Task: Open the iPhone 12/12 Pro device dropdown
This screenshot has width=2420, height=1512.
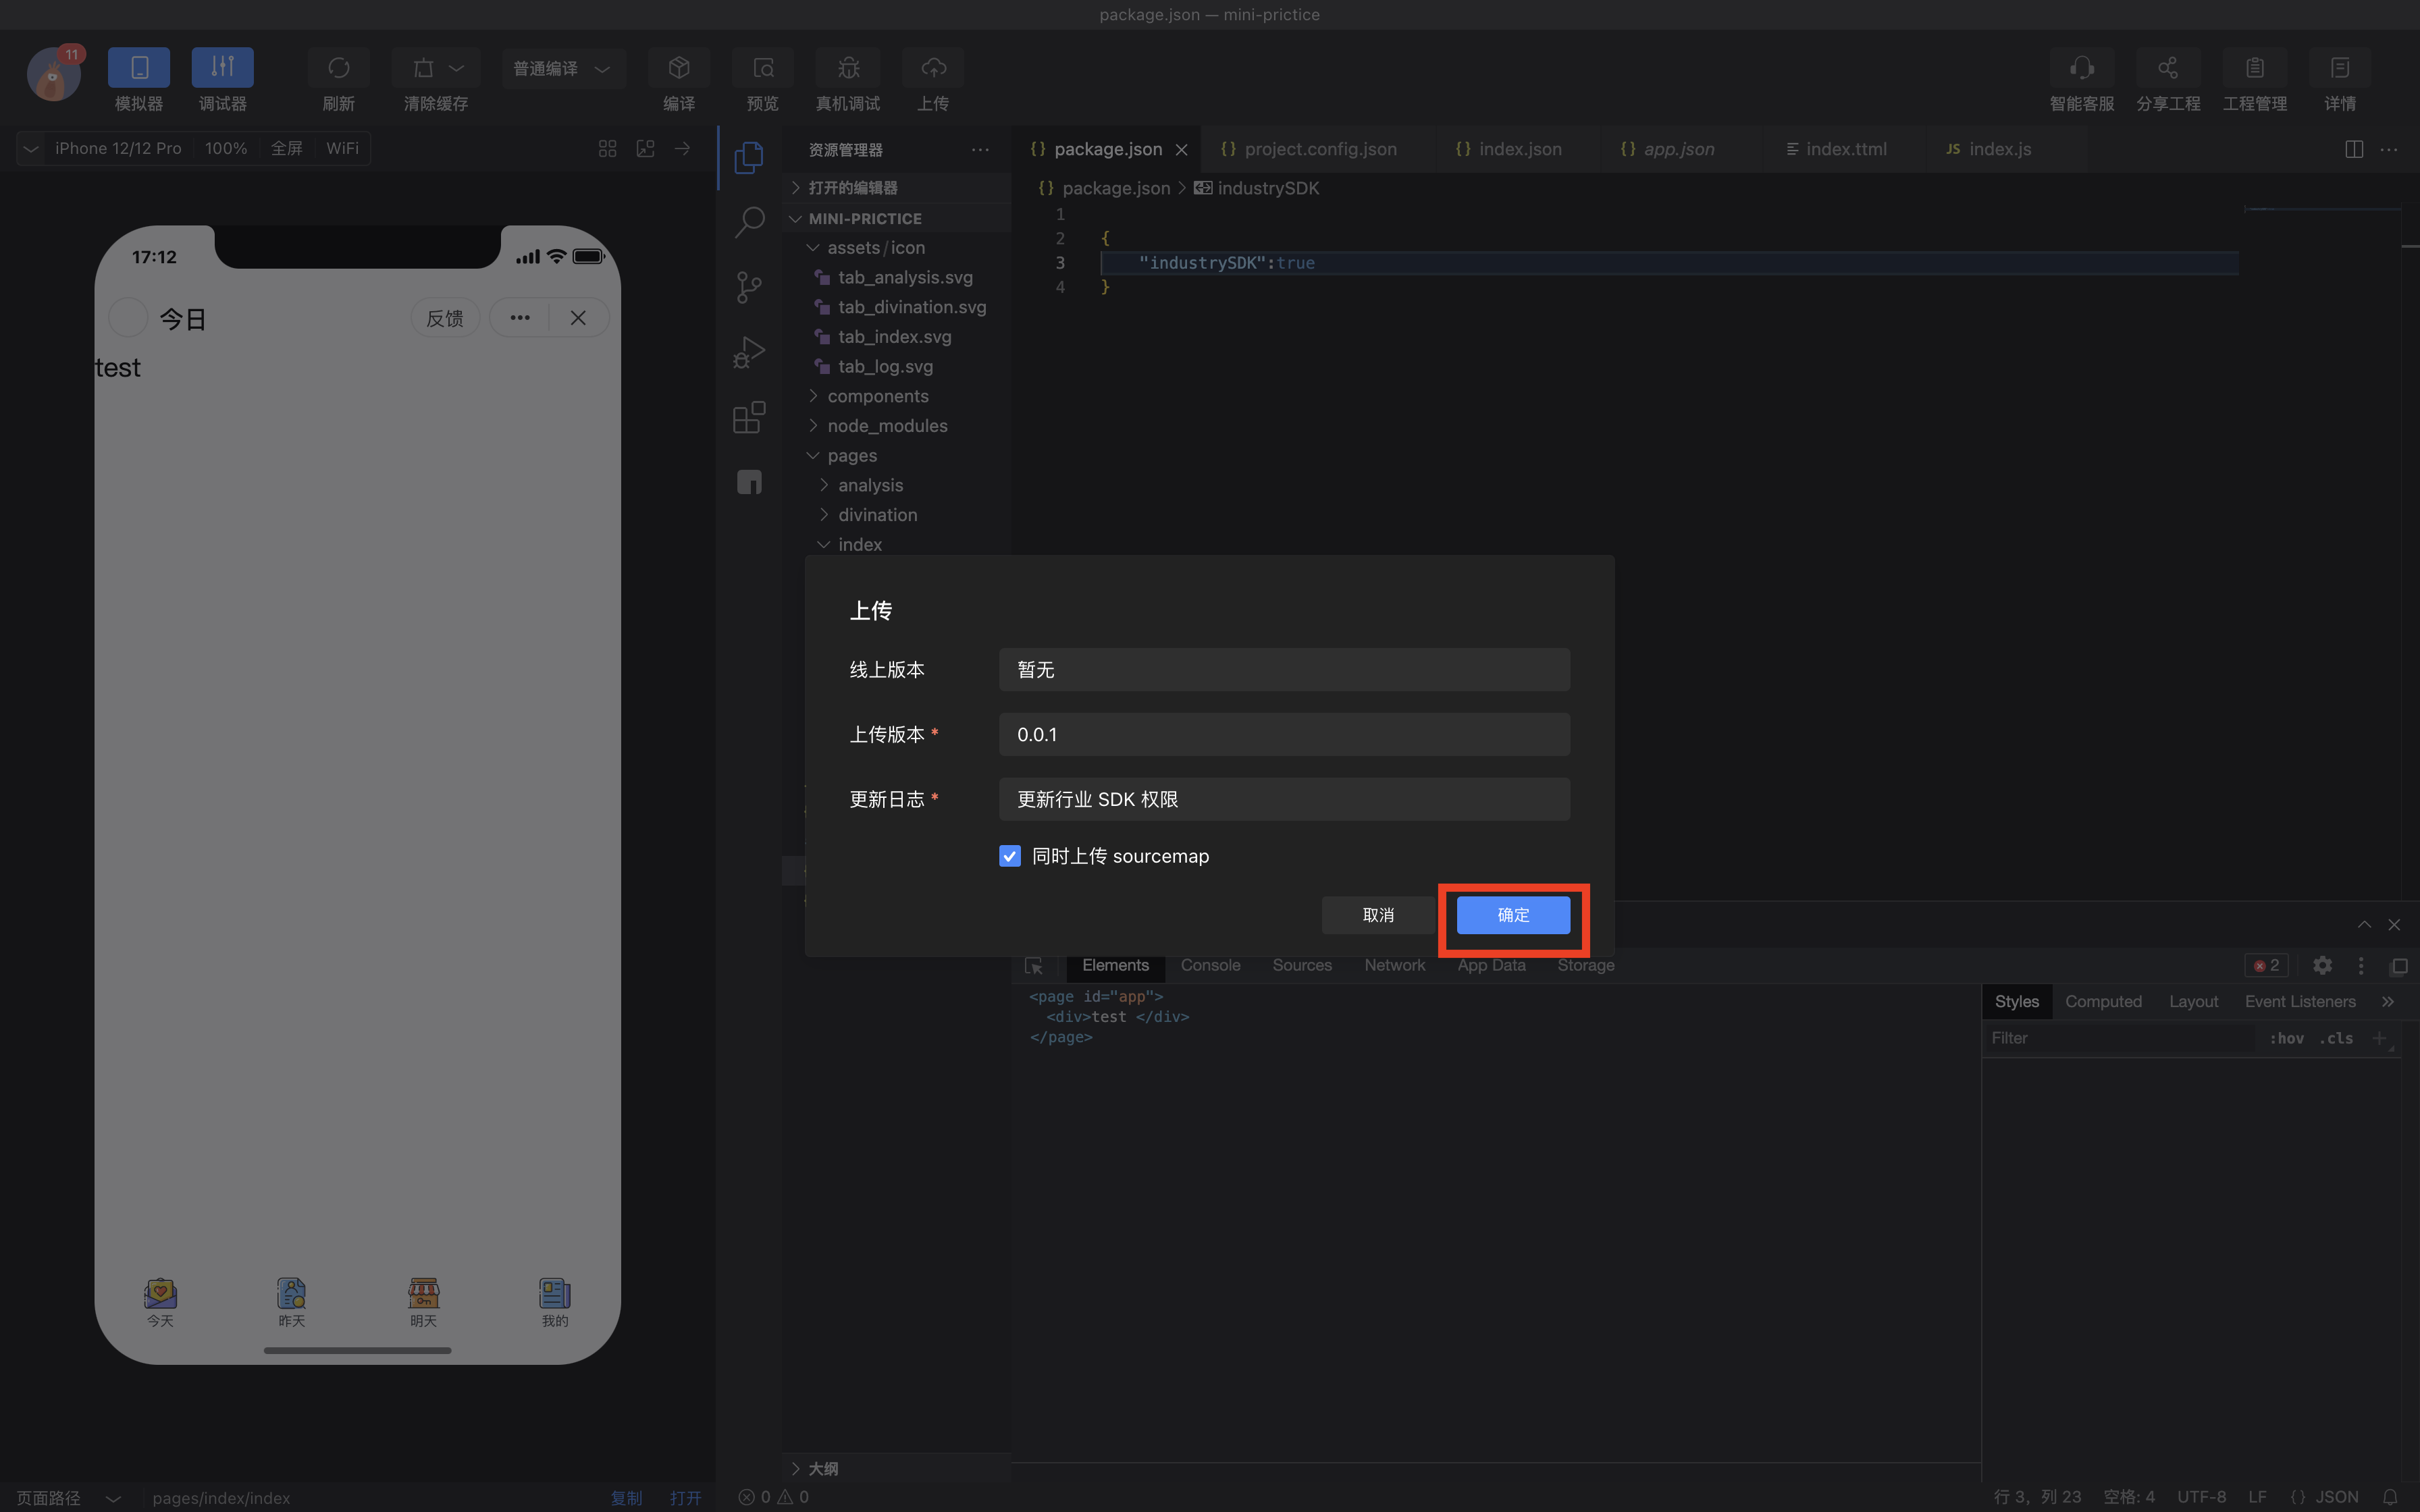Action: 118,148
